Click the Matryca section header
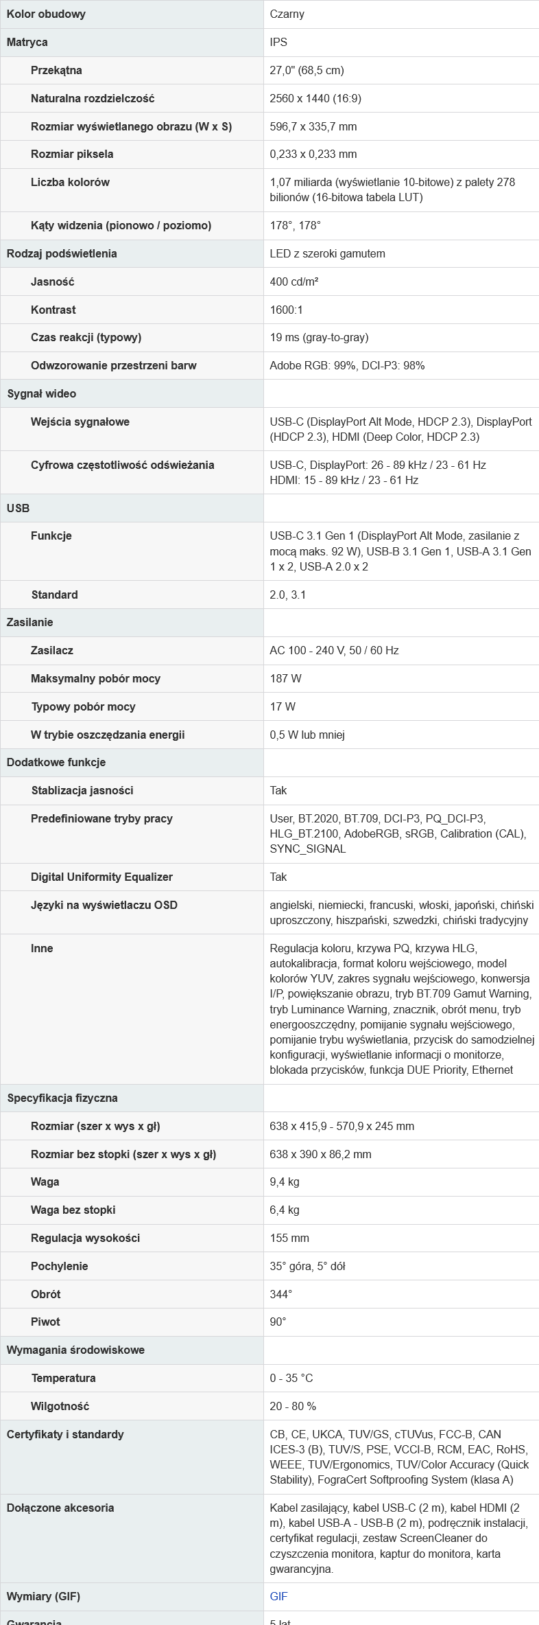Viewport: 539px width, 1625px height. tap(27, 42)
